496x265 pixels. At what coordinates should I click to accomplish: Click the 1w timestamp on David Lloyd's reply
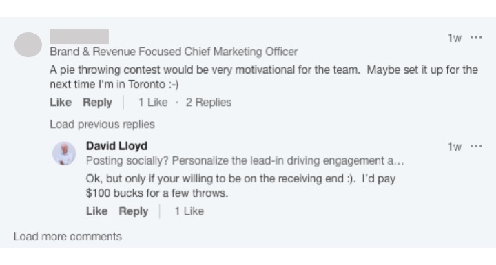coord(454,147)
